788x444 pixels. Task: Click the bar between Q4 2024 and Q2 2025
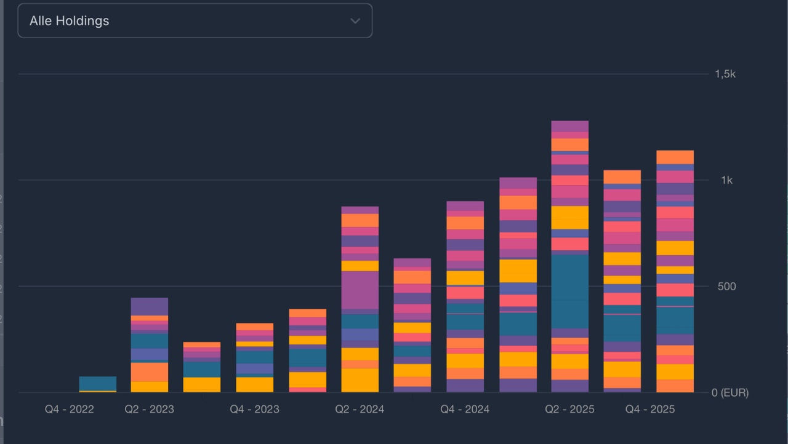pos(518,284)
